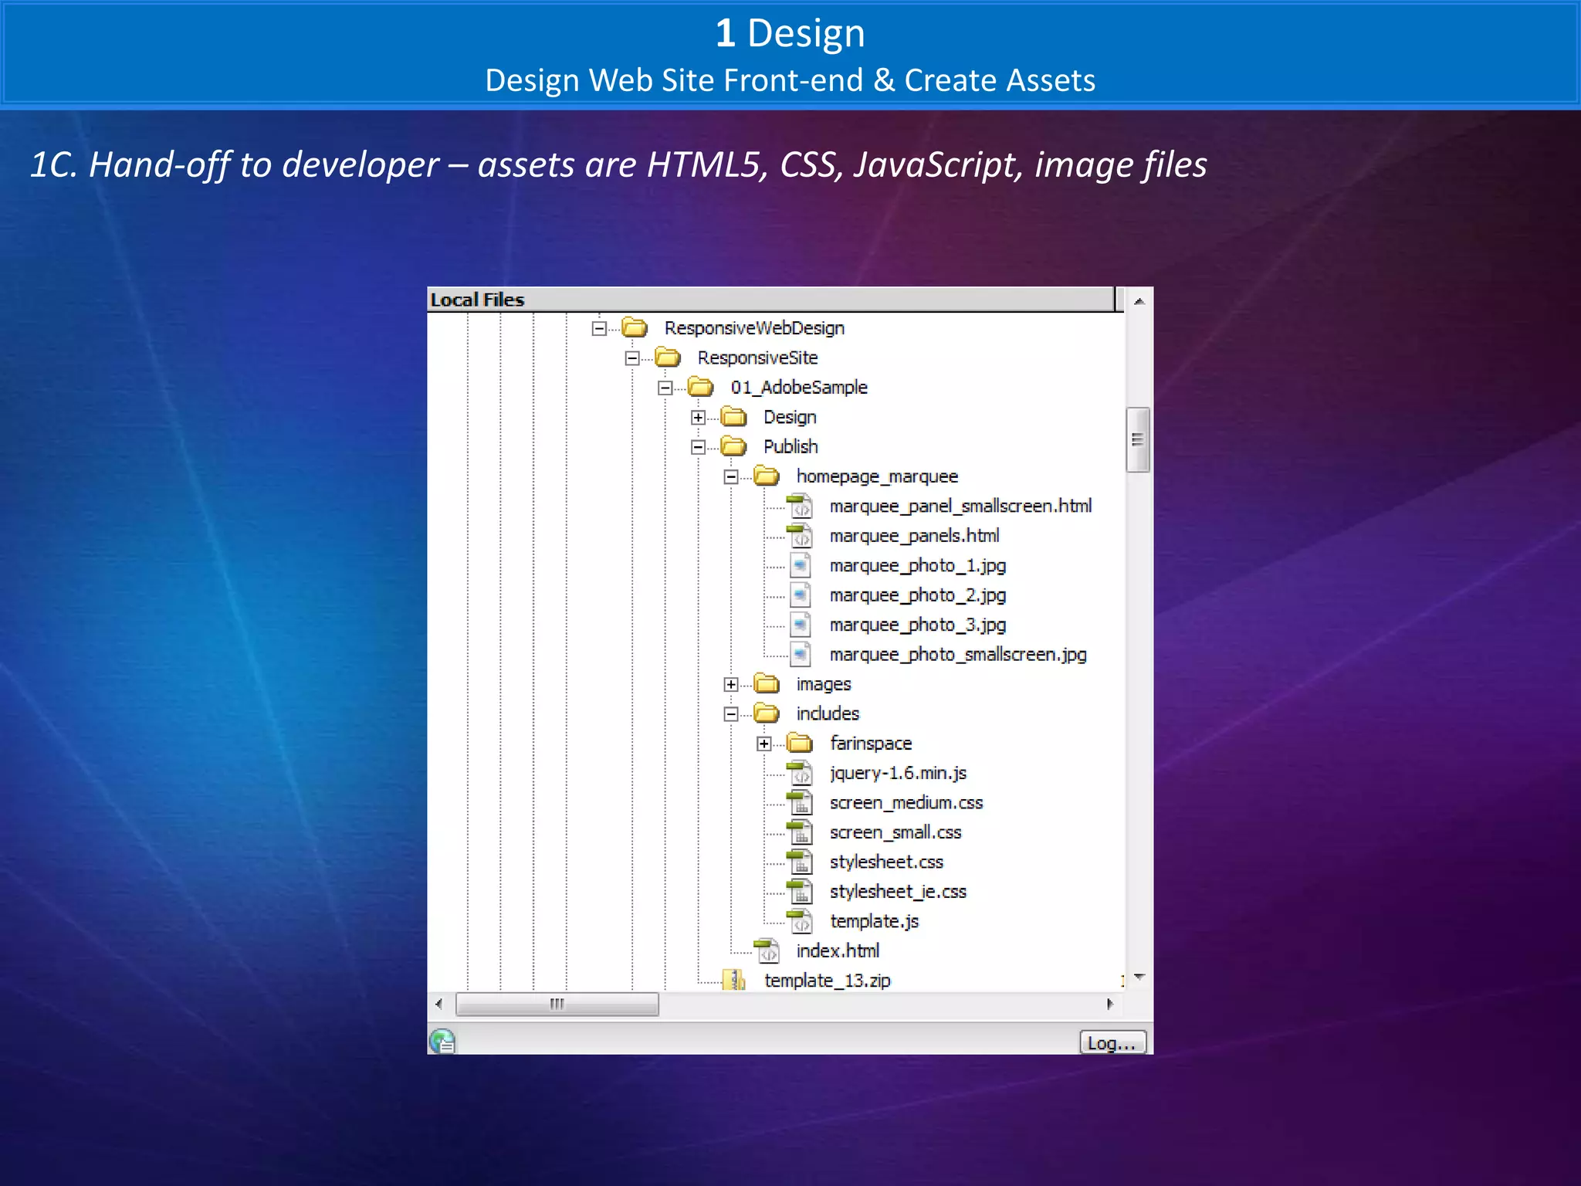
Task: Click the horizontal scrollbar right arrow
Action: 1110,1004
